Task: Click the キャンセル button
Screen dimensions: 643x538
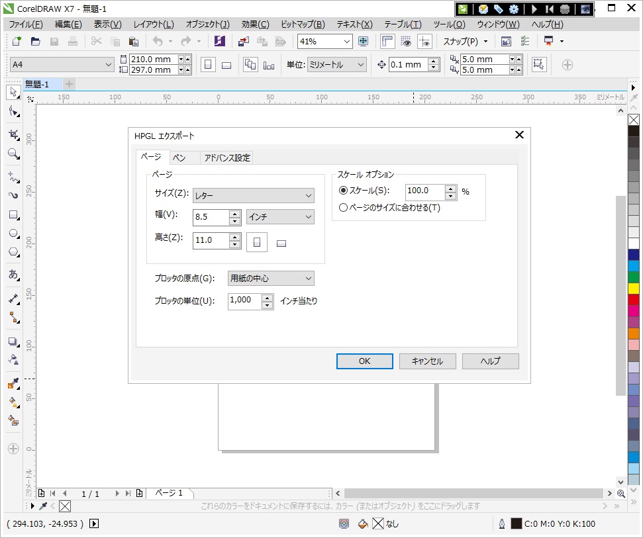Action: pos(427,361)
